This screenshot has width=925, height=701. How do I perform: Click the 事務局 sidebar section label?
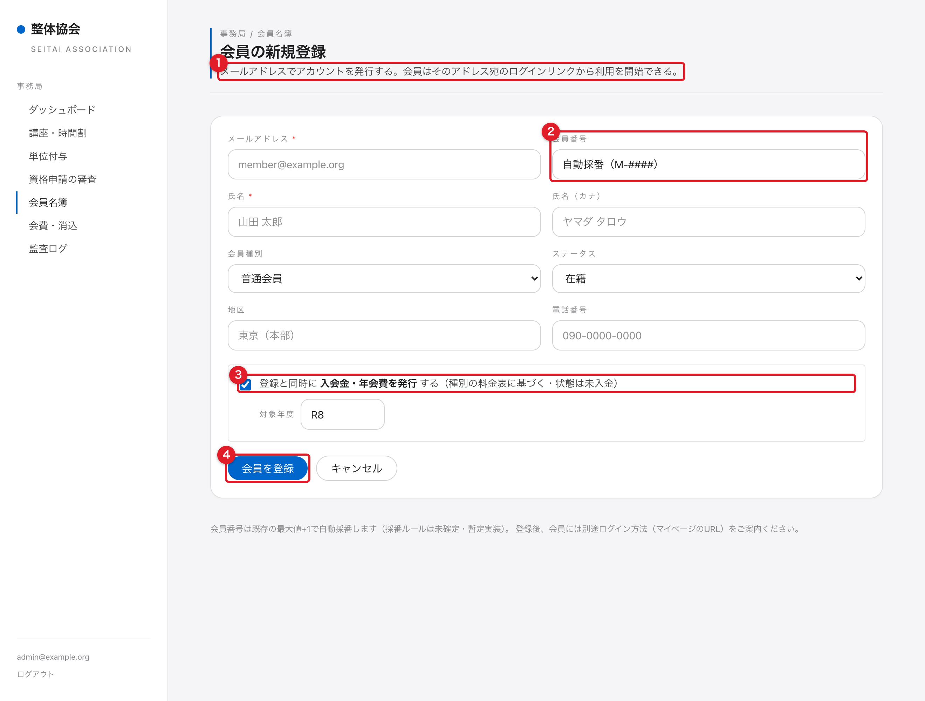click(x=29, y=86)
